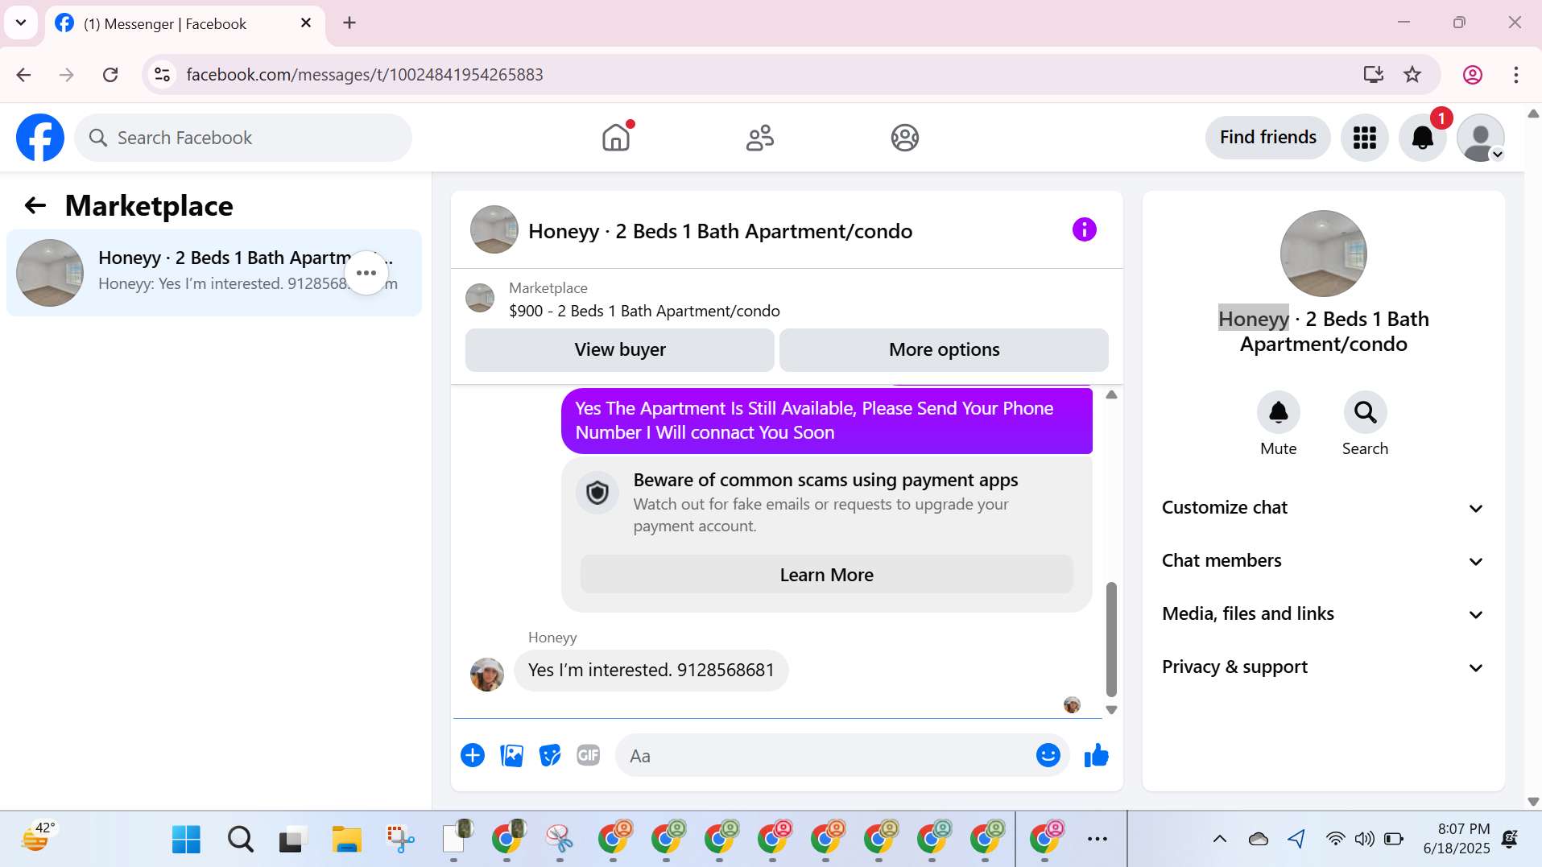Image resolution: width=1542 pixels, height=867 pixels.
Task: Click the install app icon in address bar
Action: pos(1374,75)
